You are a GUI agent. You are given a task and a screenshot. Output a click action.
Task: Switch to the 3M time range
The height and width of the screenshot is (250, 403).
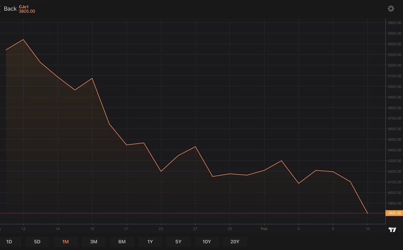coord(94,242)
